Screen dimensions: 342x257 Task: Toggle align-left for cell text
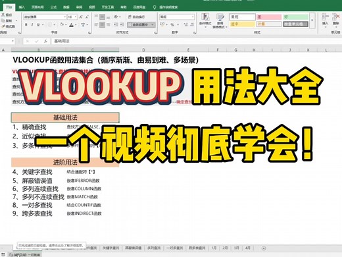click(x=96, y=24)
